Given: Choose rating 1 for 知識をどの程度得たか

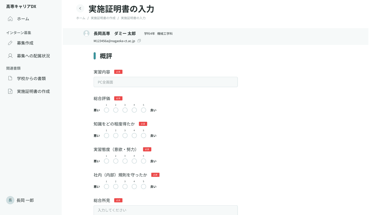Looking at the screenshot, I should (106, 135).
